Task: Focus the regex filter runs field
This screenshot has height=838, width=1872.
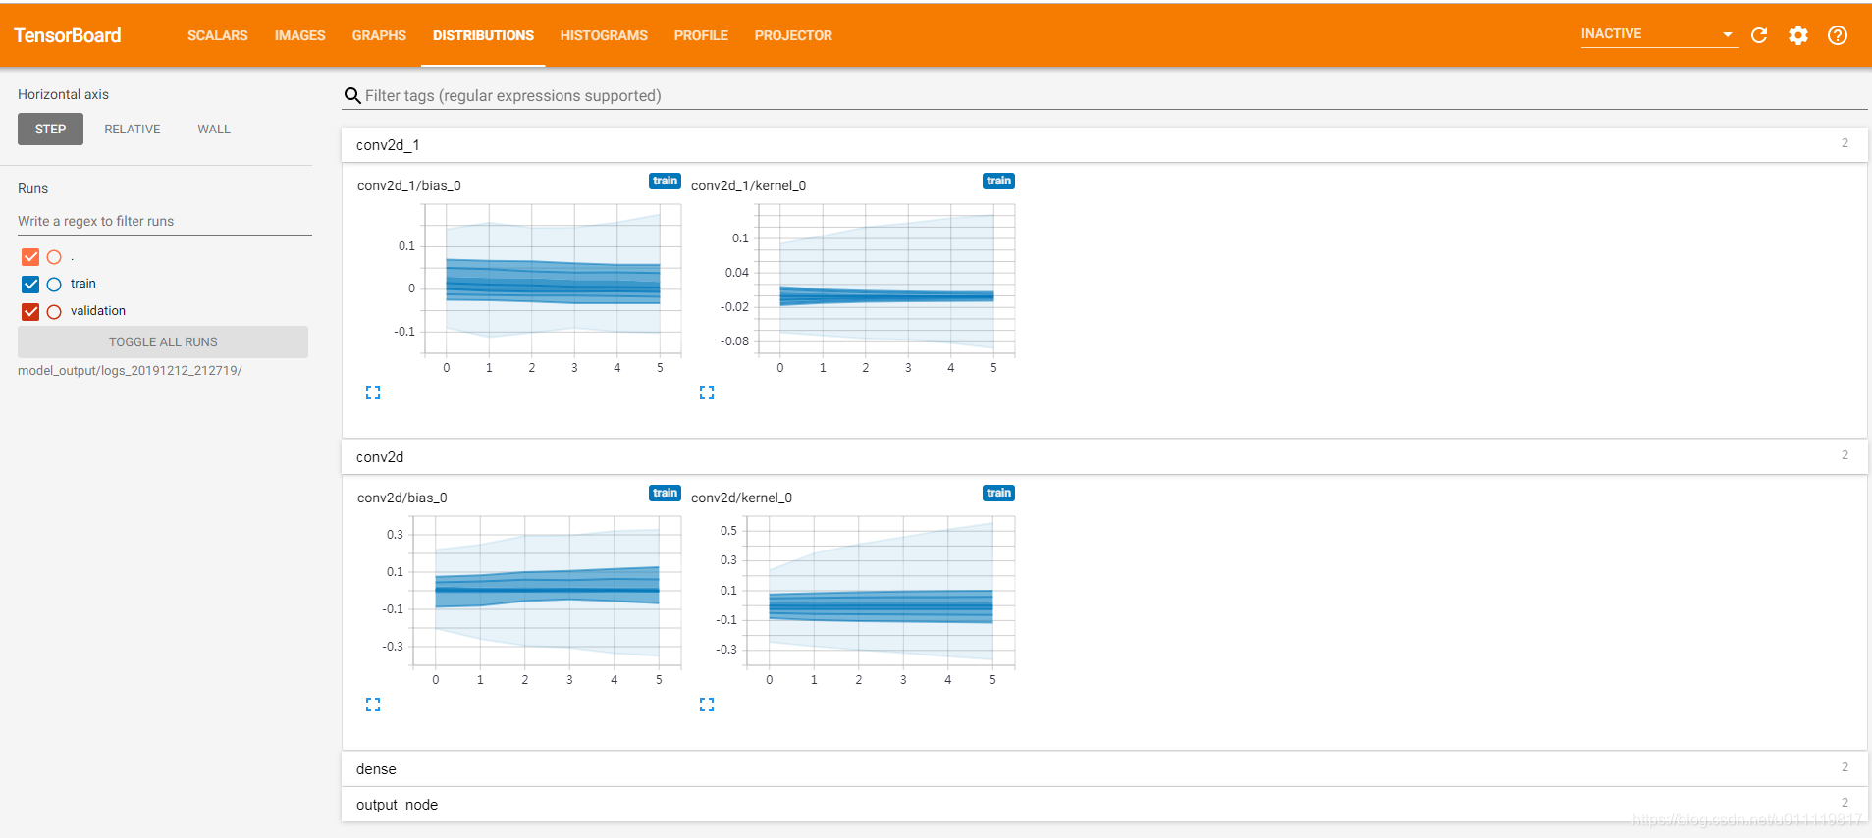Action: point(165,222)
